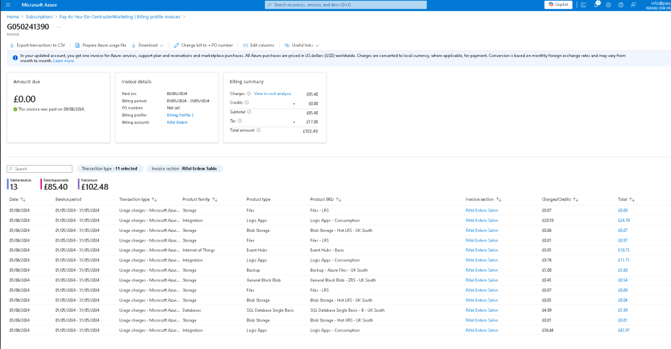This screenshot has height=349, width=671.
Task: Select the Internet of Things product family cell
Action: tap(198, 250)
